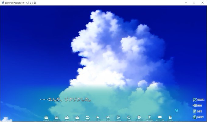The height and width of the screenshot is (122, 207).
Task: Open the backlog with LOG icon
Action: click(x=198, y=111)
